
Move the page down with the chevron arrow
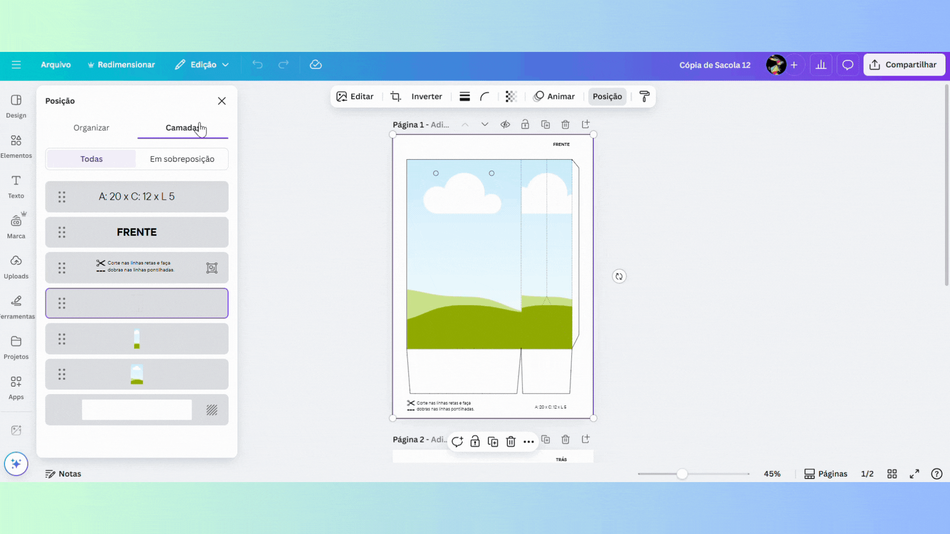click(484, 125)
